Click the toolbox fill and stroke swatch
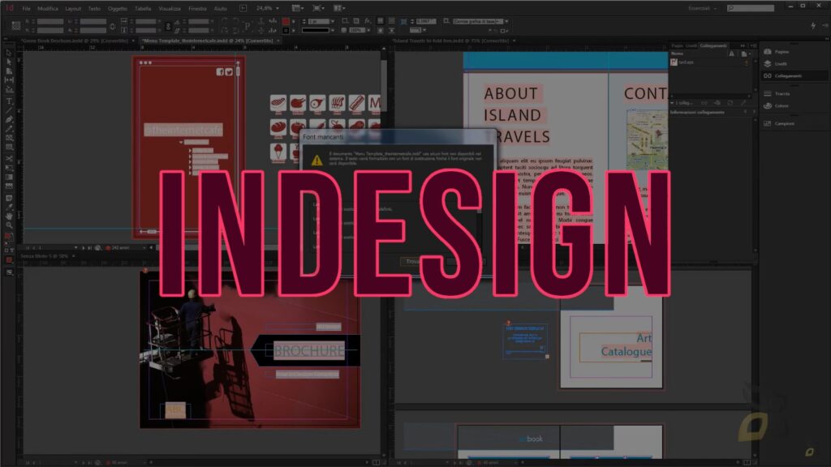The height and width of the screenshot is (467, 831). tap(9, 236)
